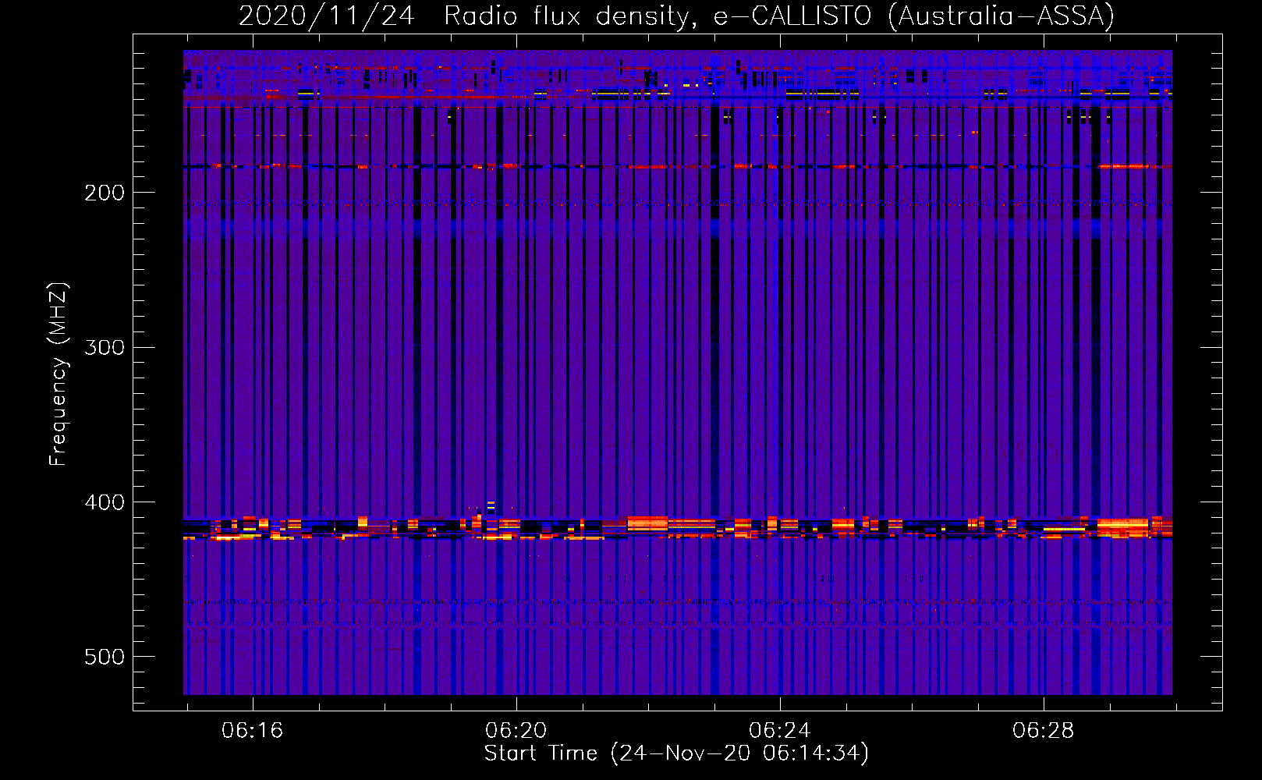Click the 06:28 time tick label
This screenshot has width=1262, height=780.
(1043, 731)
